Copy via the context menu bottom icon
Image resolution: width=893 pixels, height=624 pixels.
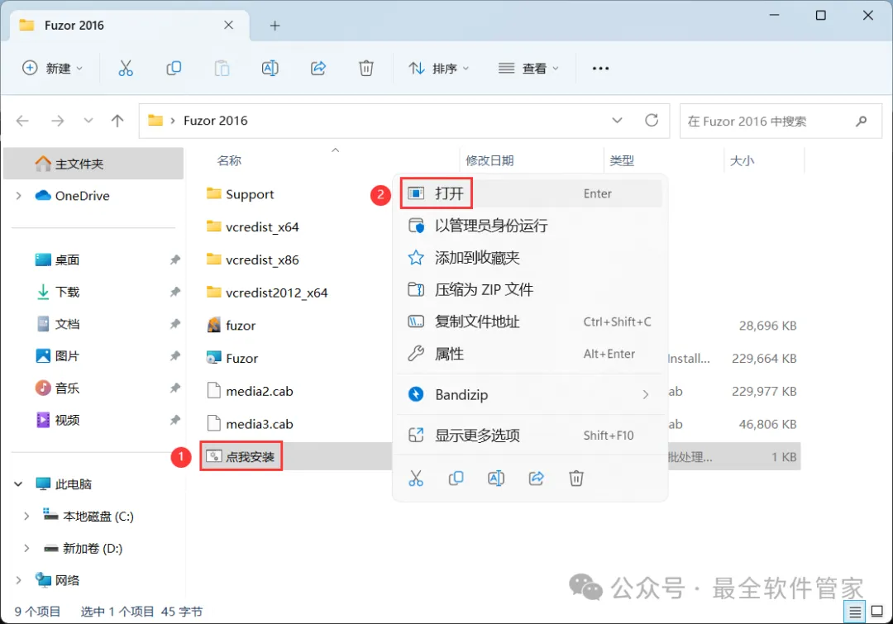point(456,479)
